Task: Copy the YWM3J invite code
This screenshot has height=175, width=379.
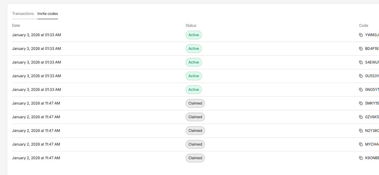Action: [361, 35]
